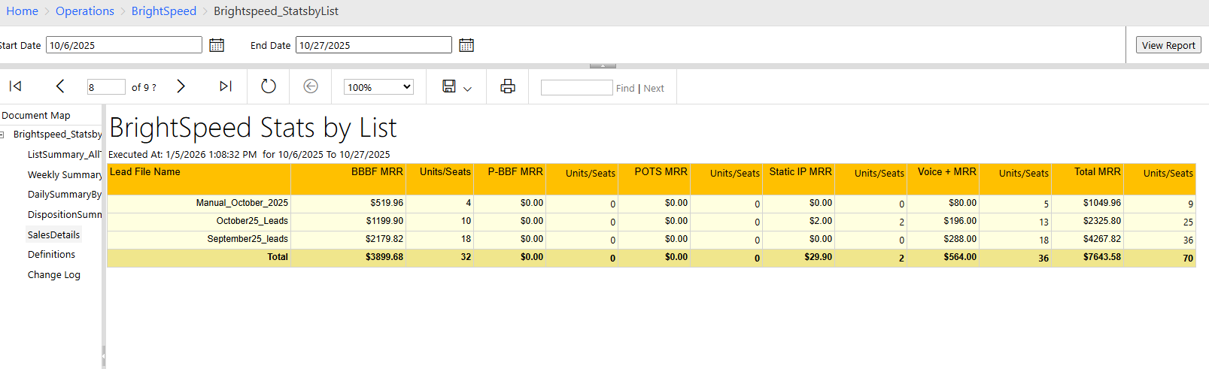Open the Operations breadcrumb link
This screenshot has width=1209, height=369.
85,11
